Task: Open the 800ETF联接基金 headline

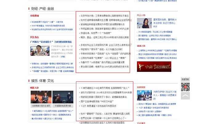Action: tap(48, 26)
